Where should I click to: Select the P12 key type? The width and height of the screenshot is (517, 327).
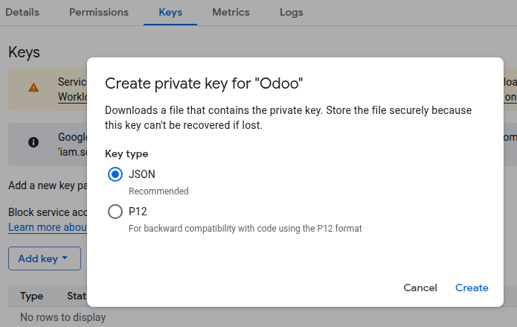(115, 212)
